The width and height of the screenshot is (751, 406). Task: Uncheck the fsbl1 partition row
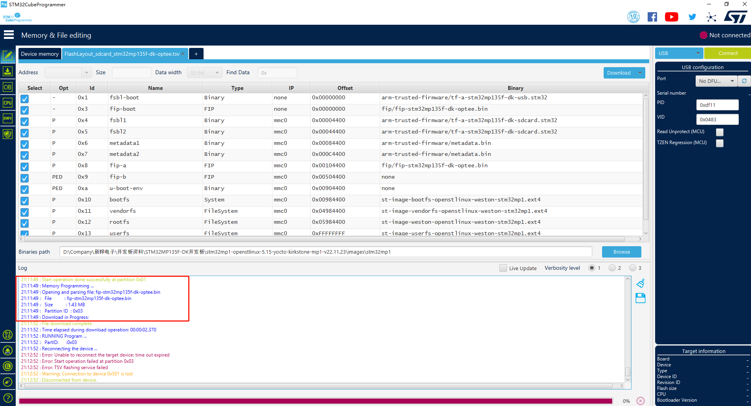[25, 122]
